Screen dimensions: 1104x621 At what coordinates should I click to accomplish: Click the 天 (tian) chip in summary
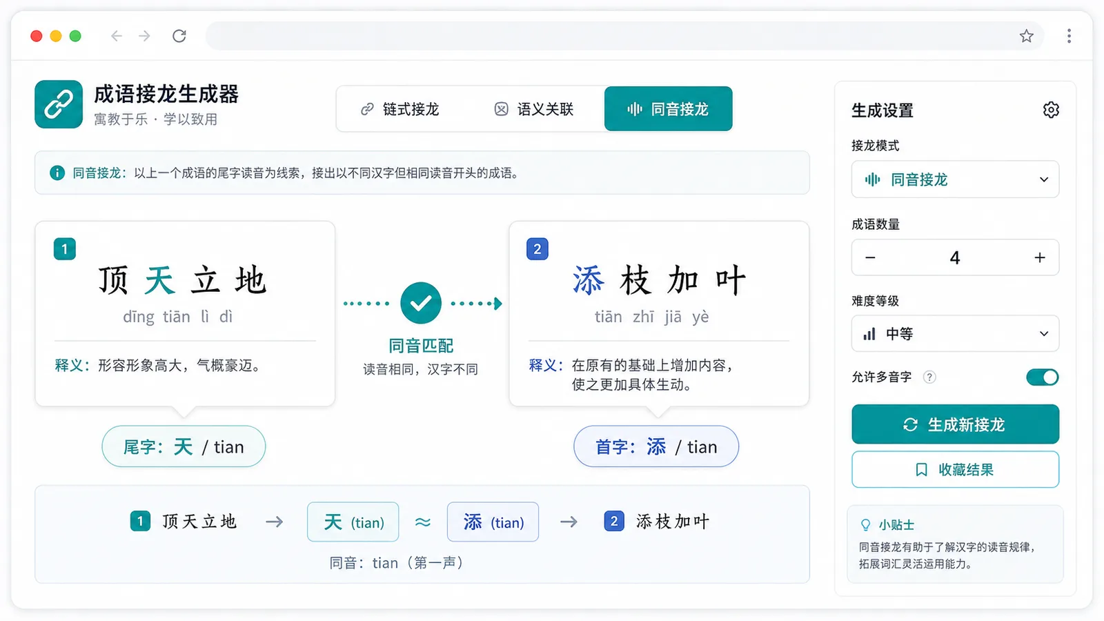tap(353, 522)
